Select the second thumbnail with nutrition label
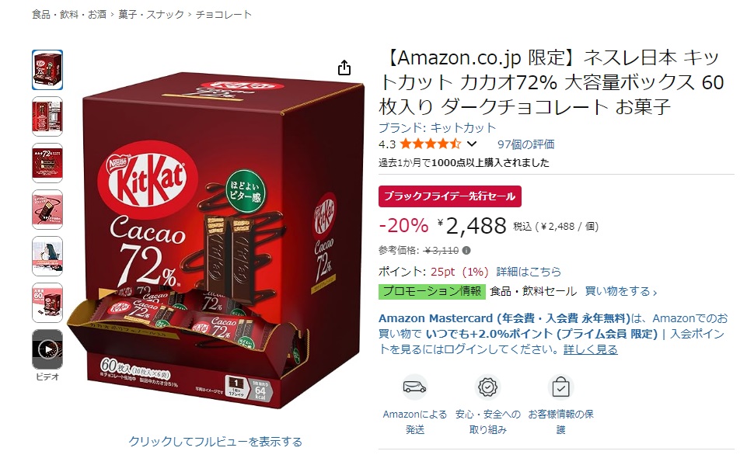 pos(47,116)
